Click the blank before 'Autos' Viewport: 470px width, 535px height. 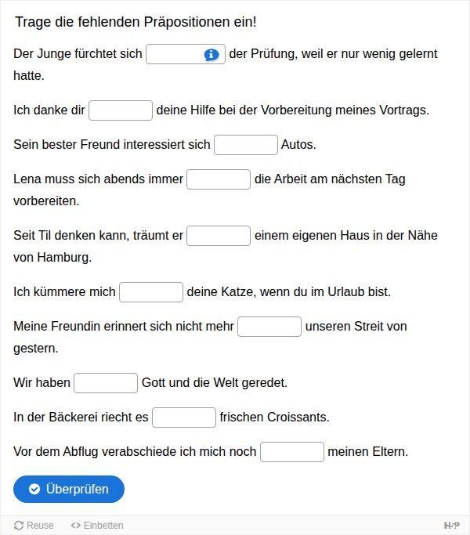pyautogui.click(x=246, y=145)
